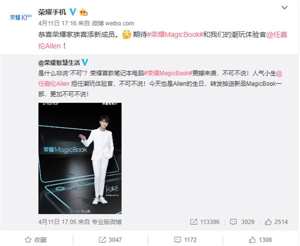Click the blue verified V badge beside 荣耀手机

(x=72, y=12)
